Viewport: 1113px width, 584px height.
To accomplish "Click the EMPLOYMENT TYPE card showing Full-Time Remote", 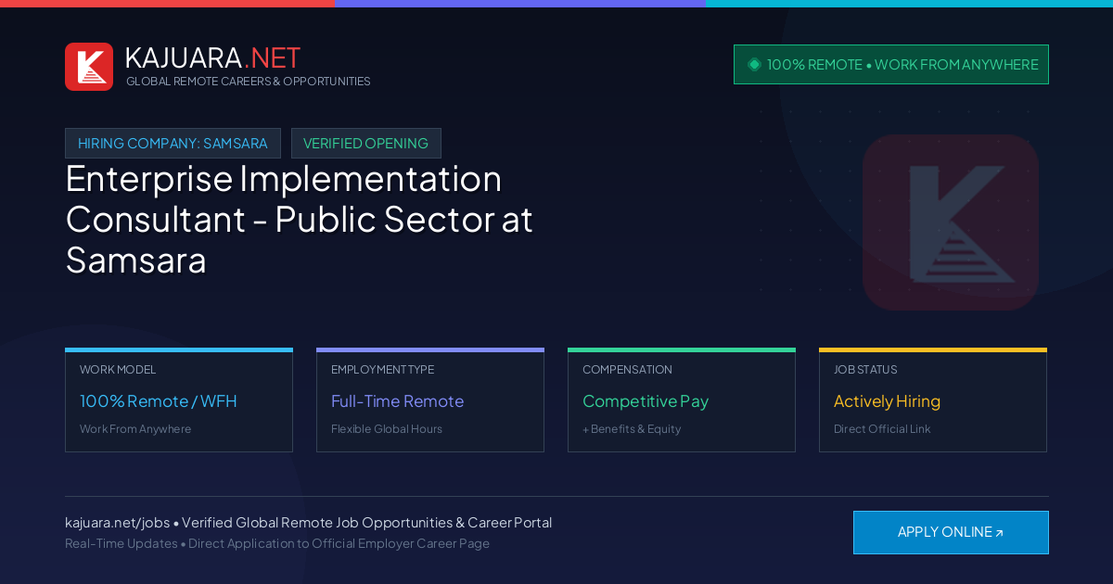I will [x=430, y=400].
